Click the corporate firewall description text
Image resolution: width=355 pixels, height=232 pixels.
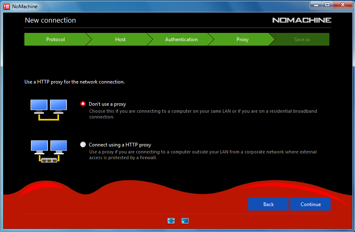point(203,155)
